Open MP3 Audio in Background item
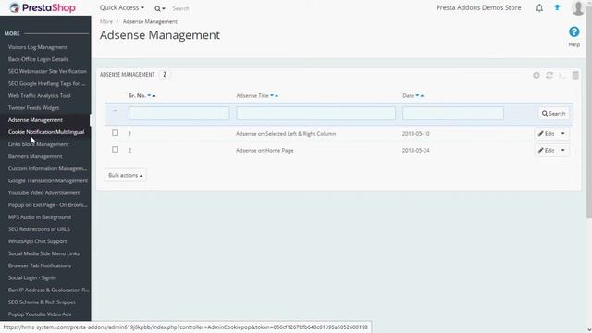 click(40, 217)
